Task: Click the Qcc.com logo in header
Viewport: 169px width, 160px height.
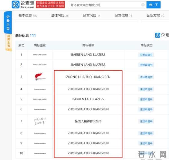Action: [23, 5]
